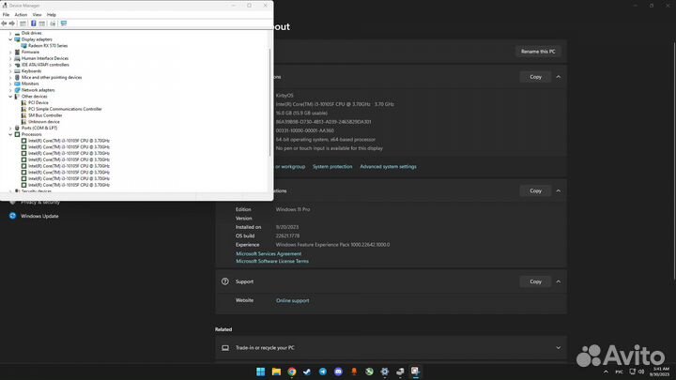Open the Action menu in Device Manager
This screenshot has height=380, width=676.
point(21,15)
